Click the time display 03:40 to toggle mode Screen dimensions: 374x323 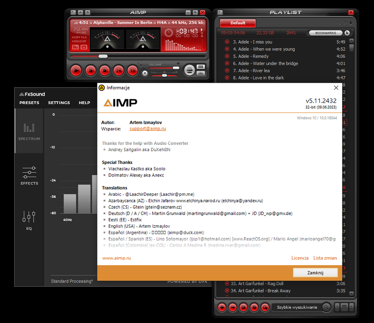[x=187, y=31]
